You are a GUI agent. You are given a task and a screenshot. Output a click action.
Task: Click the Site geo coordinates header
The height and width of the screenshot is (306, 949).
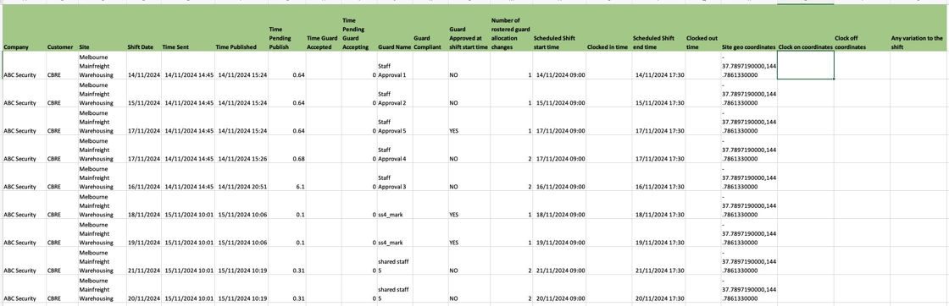749,28
